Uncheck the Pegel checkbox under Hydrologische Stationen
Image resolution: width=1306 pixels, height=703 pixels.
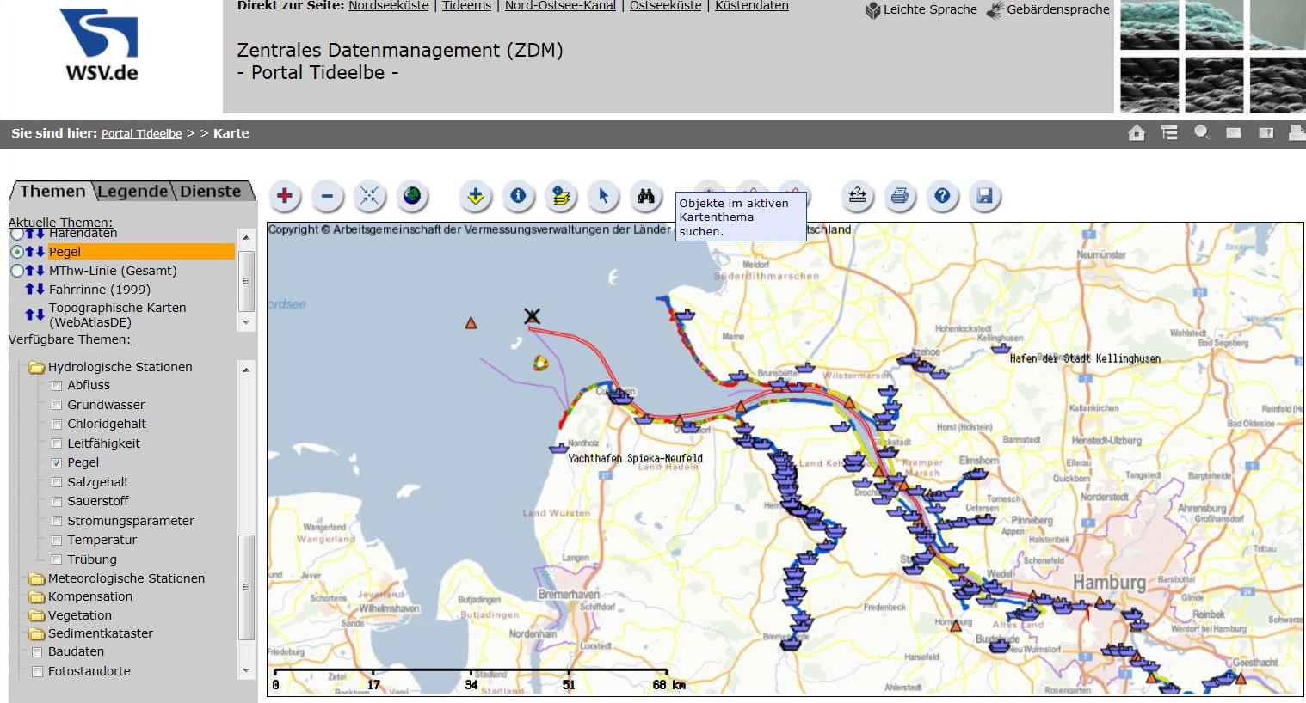[x=57, y=463]
